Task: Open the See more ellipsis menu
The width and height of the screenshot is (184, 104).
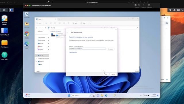Action: (x=90, y=23)
